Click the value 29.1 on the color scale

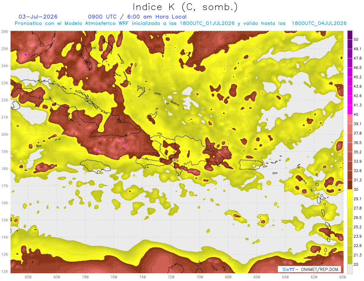point(358,199)
